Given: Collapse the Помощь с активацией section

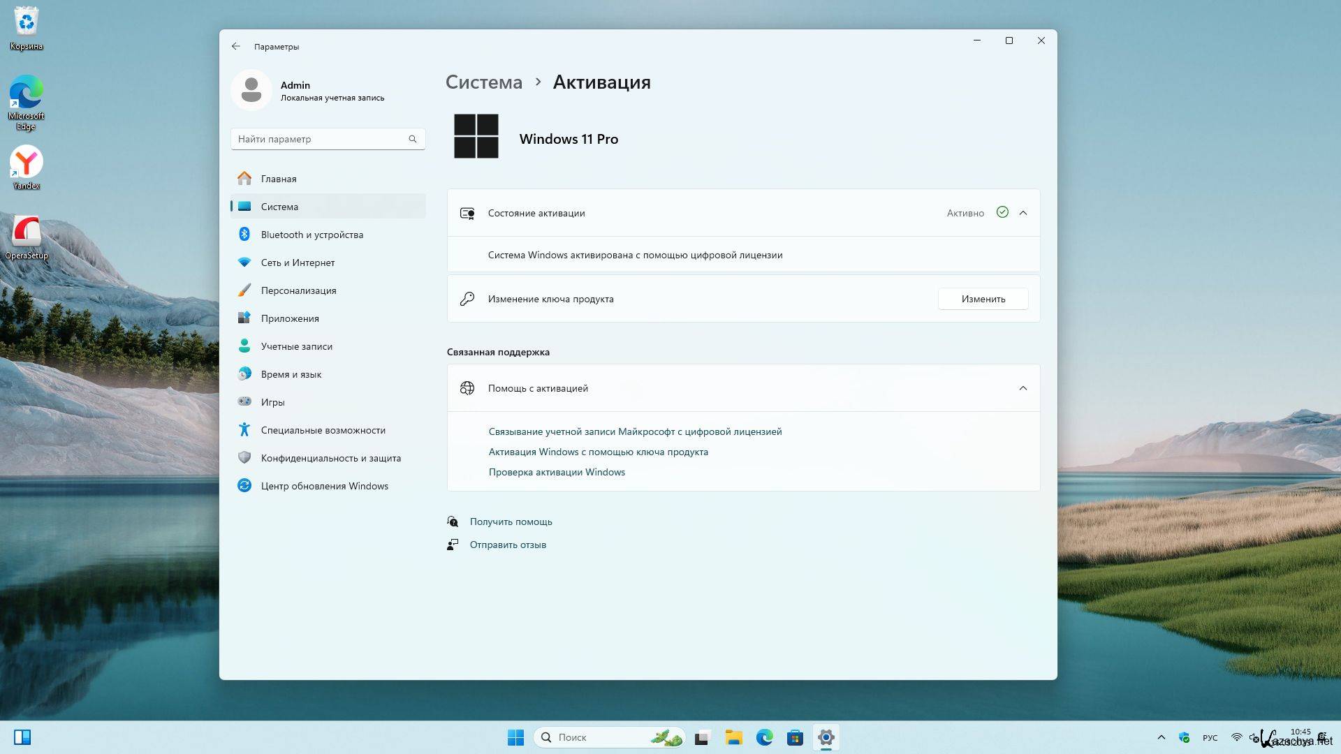Looking at the screenshot, I should point(1023,388).
